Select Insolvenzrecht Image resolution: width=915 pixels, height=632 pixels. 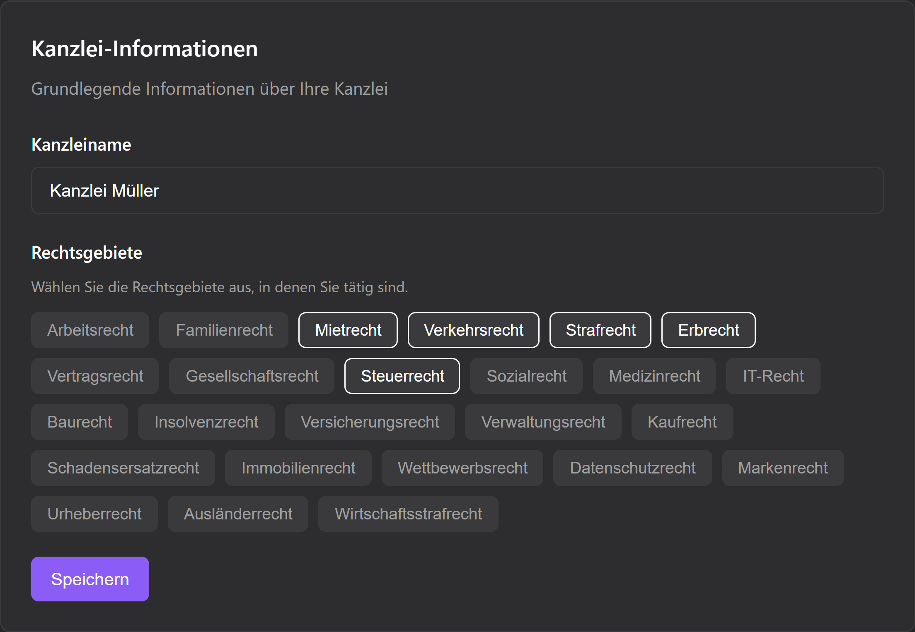[x=206, y=422]
